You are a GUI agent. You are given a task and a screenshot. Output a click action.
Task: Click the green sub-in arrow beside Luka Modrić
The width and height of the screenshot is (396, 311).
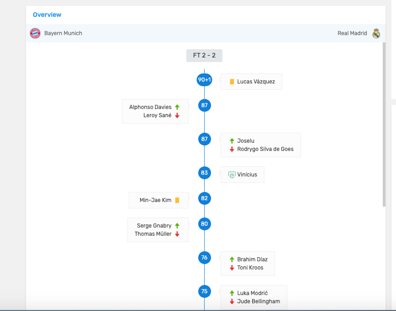click(x=232, y=293)
